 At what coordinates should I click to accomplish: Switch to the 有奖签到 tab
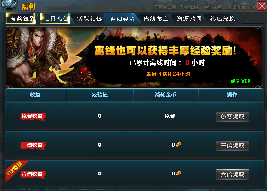[x=21, y=18]
